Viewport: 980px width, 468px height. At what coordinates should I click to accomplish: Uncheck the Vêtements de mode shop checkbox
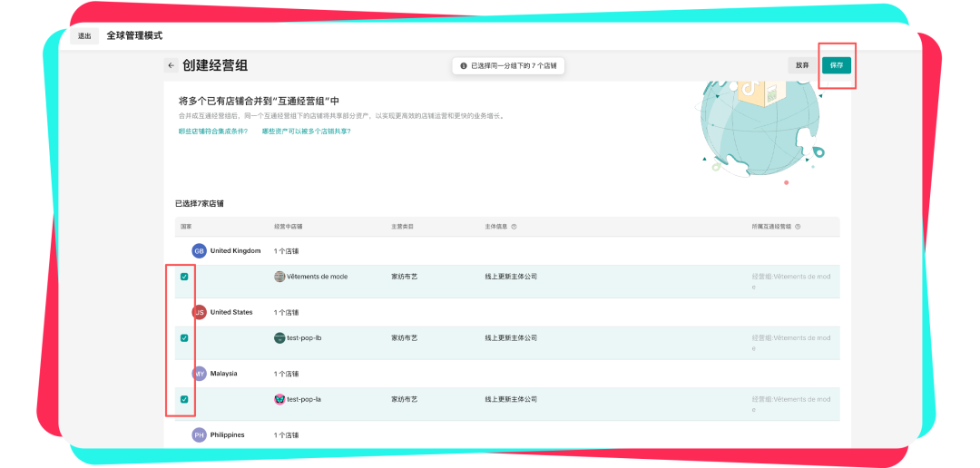pyautogui.click(x=184, y=277)
